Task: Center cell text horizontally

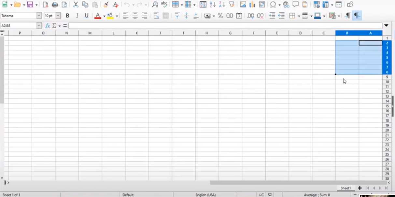Action: tap(135, 16)
